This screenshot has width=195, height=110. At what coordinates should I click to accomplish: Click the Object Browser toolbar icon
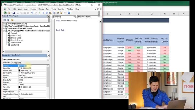click(x=61, y=13)
